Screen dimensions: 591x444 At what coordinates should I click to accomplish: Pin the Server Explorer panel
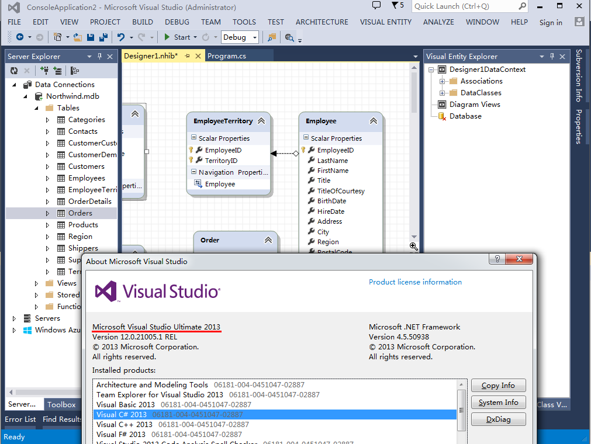[99, 56]
